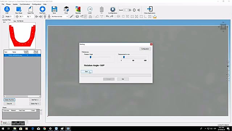Click the pencil edit icon
Viewport: 232px width, 131px height.
coord(72,16)
